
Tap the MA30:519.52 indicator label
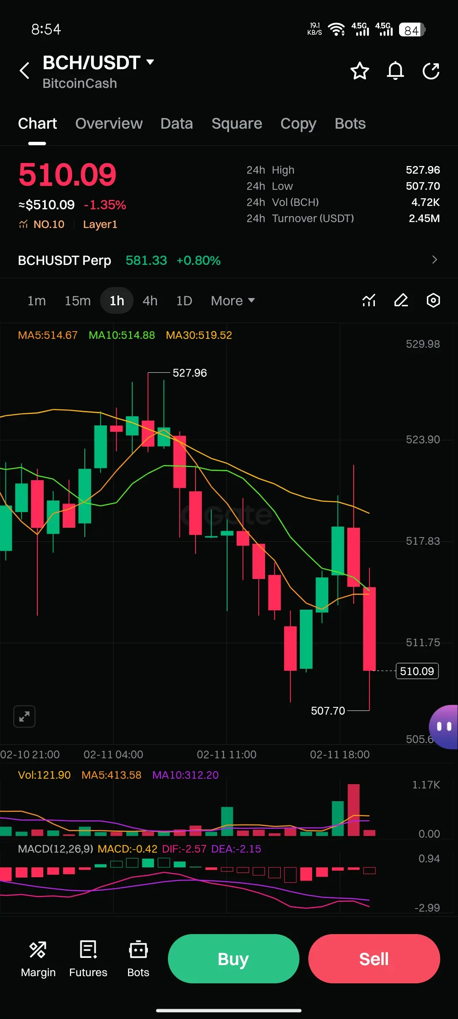click(x=199, y=335)
